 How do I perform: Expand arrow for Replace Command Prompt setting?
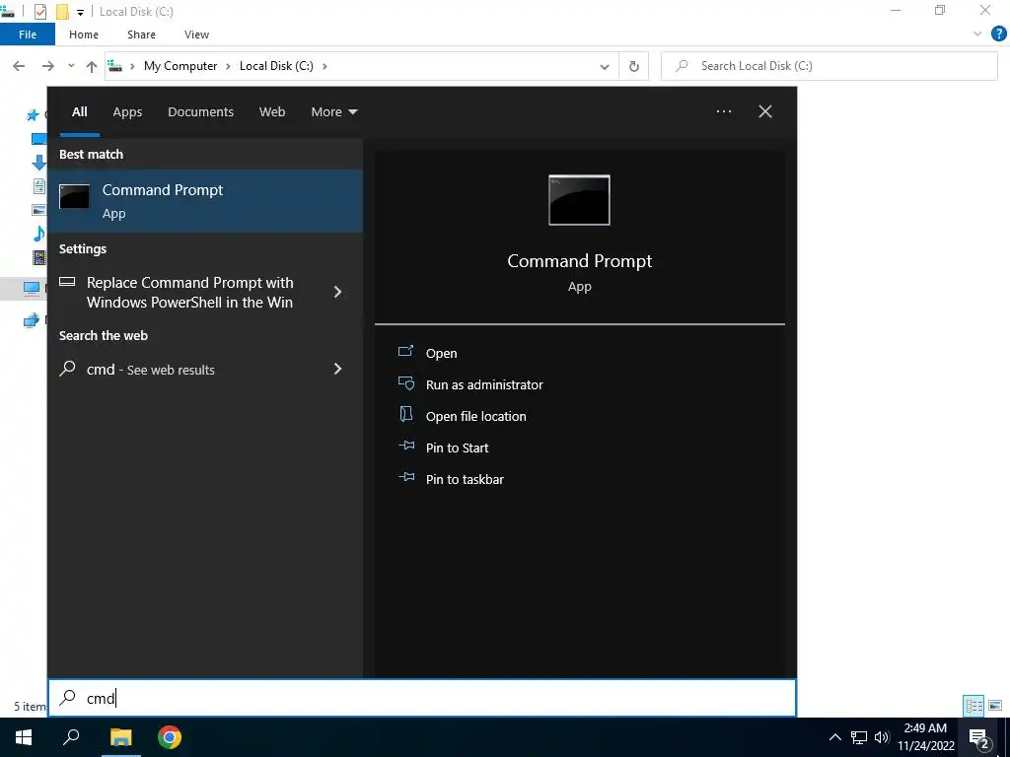(x=337, y=292)
